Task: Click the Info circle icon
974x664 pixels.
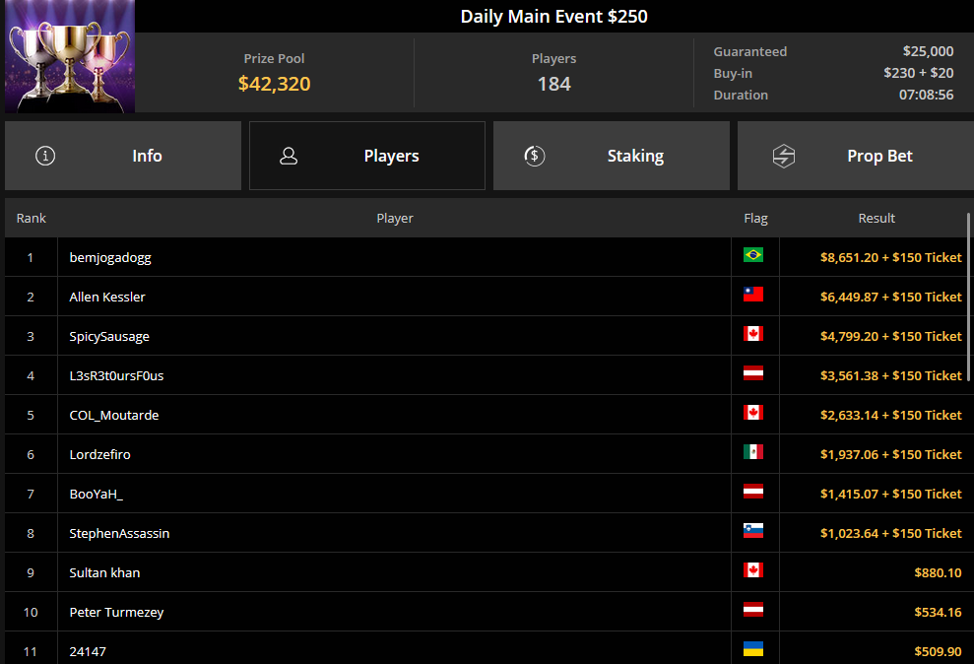Action: point(45,156)
